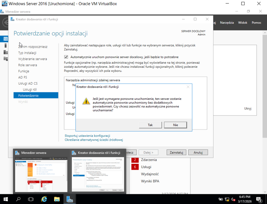Viewport: 267px width, 204px height.
Task: Select the Dashboard icon in Server Manager sidebar
Action: (5, 39)
